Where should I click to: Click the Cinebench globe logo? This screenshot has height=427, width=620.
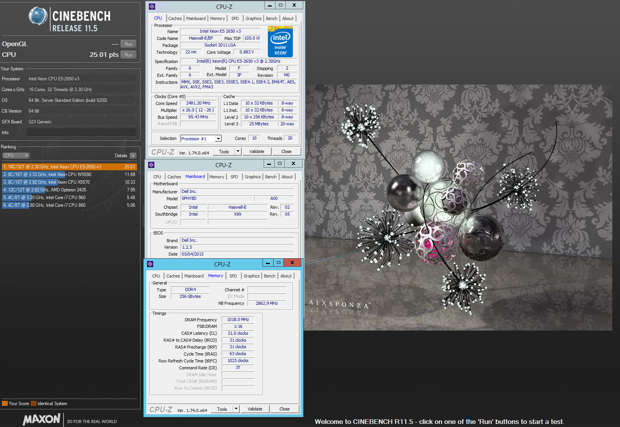click(x=38, y=16)
